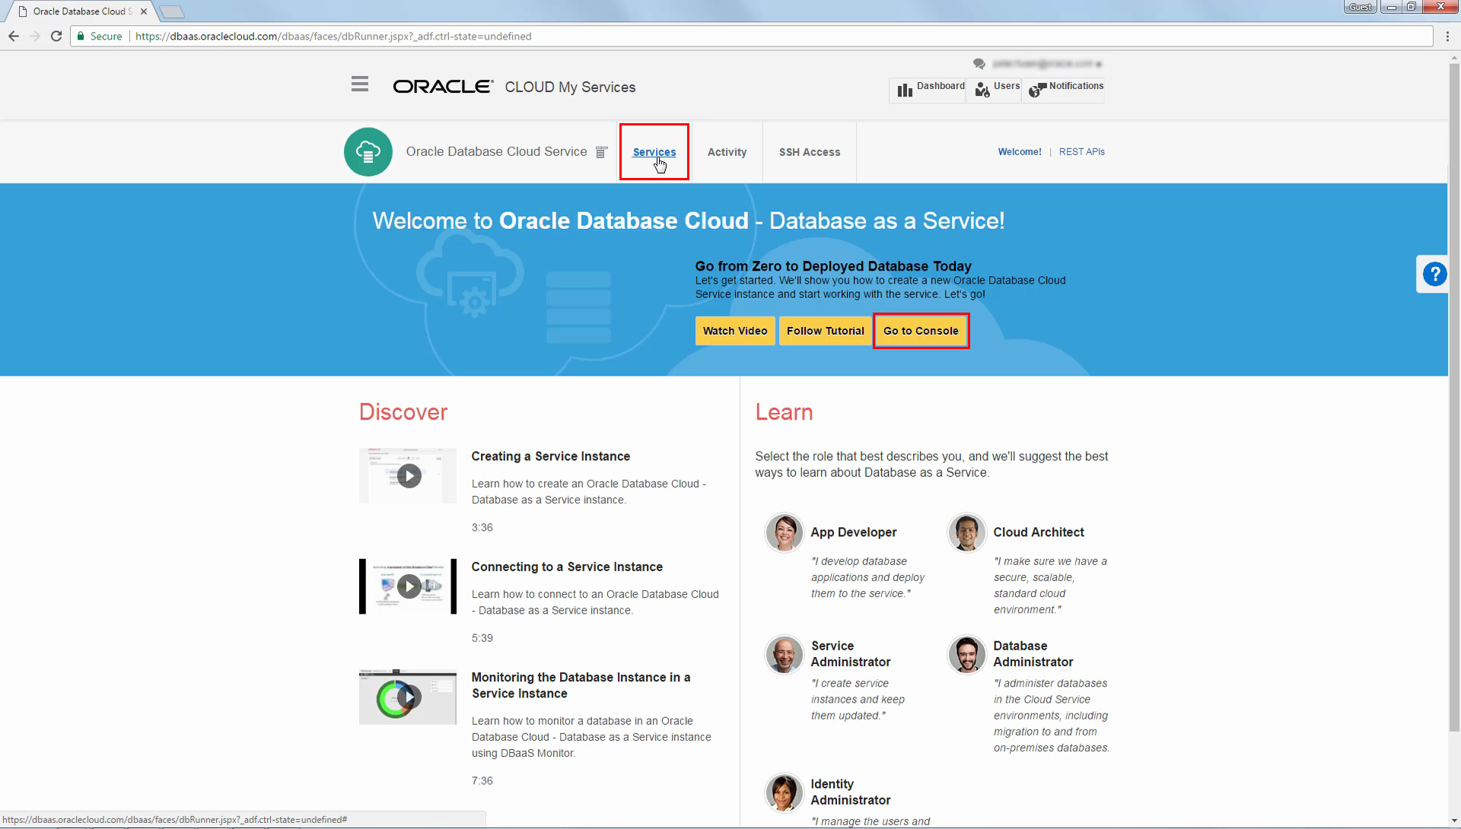This screenshot has height=829, width=1461.
Task: Open the Chrome three-dot menu
Action: pyautogui.click(x=1447, y=36)
